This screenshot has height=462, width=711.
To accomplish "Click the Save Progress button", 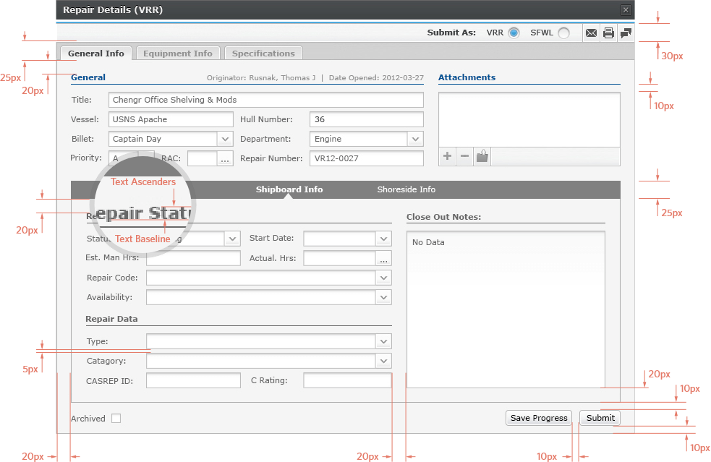I will [539, 418].
